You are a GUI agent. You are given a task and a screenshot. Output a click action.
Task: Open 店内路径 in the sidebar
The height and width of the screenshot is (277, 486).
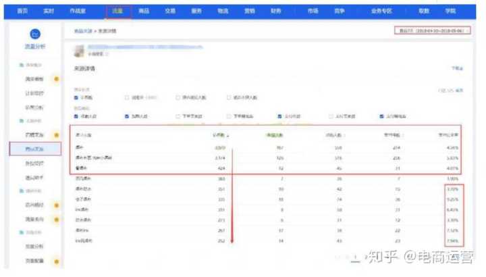tap(34, 205)
